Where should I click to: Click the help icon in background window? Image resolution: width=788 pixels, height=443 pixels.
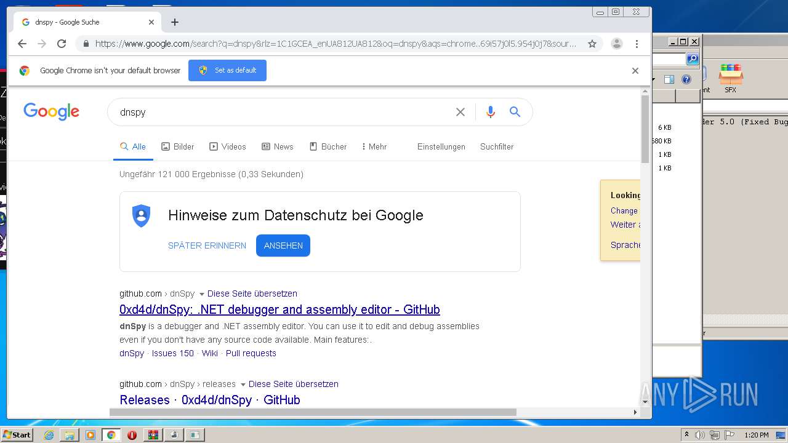[686, 79]
